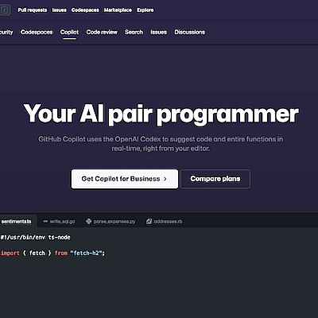Open Marketplace link in header
The image size is (318, 318).
[x=118, y=10]
